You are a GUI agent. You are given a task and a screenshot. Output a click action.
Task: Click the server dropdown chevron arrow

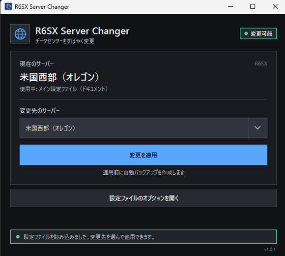click(257, 128)
